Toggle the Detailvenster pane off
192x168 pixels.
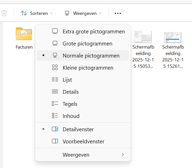click(83, 129)
